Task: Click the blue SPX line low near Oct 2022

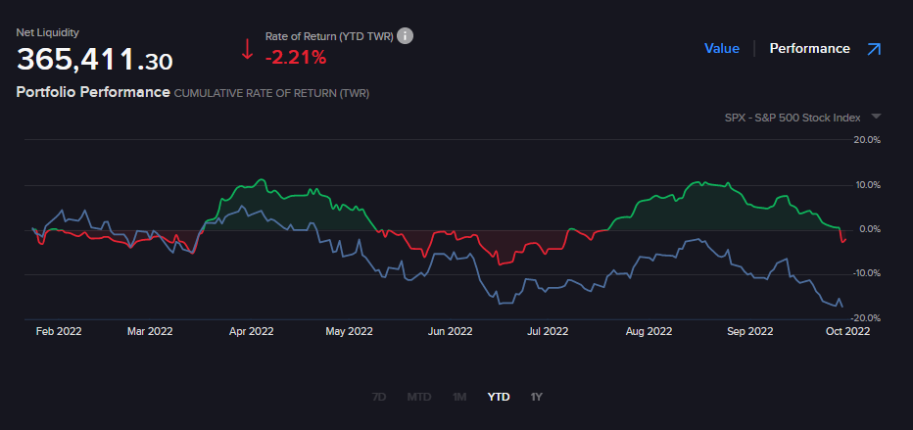Action: coord(841,307)
